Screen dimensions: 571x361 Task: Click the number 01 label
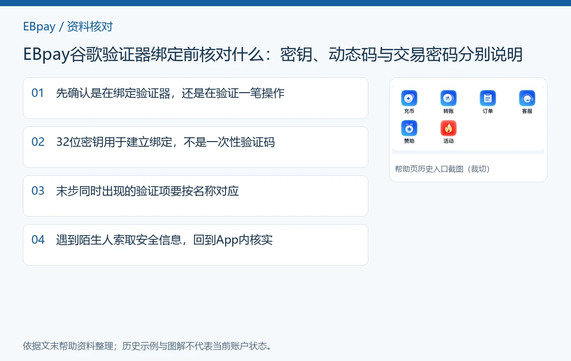(x=38, y=93)
